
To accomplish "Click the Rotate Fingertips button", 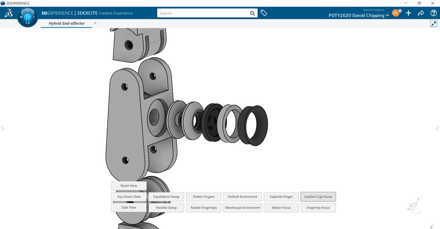I will pos(203,207).
